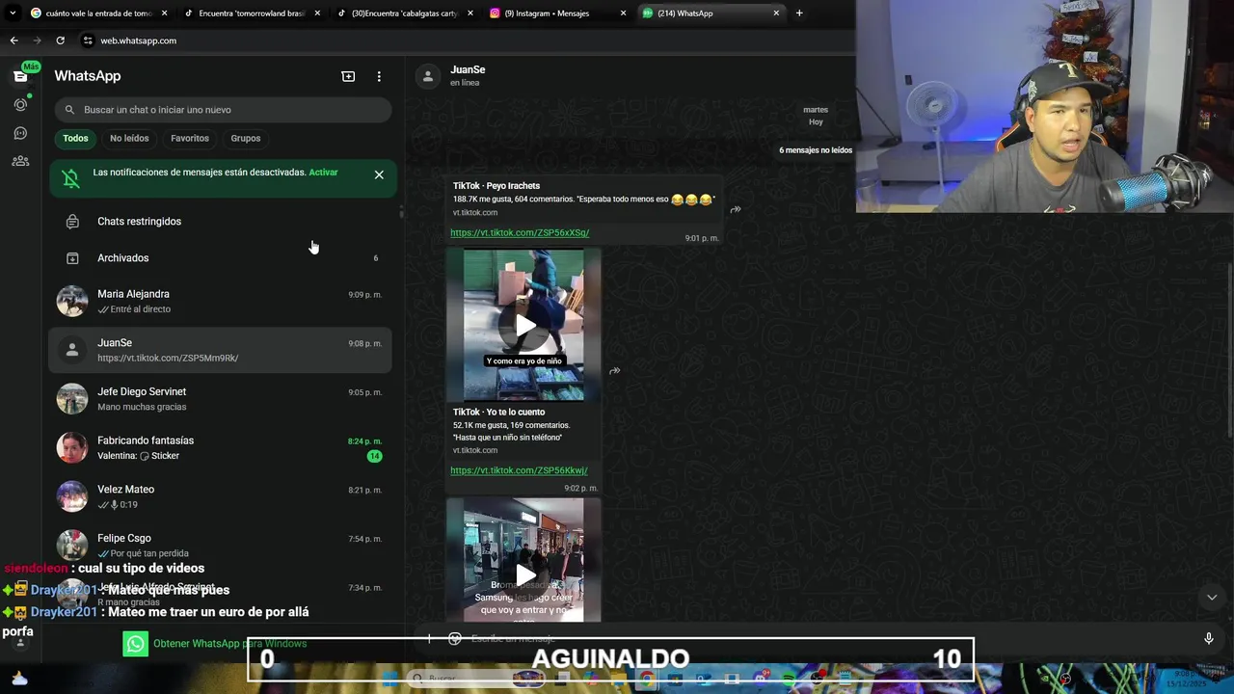Open the Chats restringidos lock icon
1234x694 pixels.
[x=72, y=222]
